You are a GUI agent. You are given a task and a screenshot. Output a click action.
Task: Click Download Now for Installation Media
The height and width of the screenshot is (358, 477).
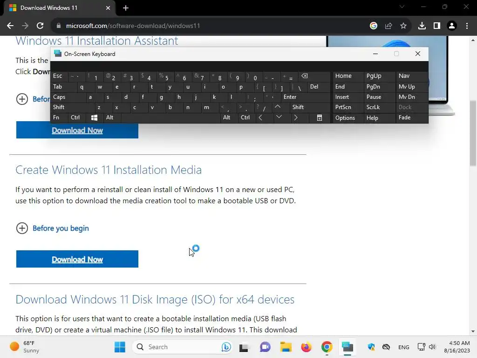77,259
